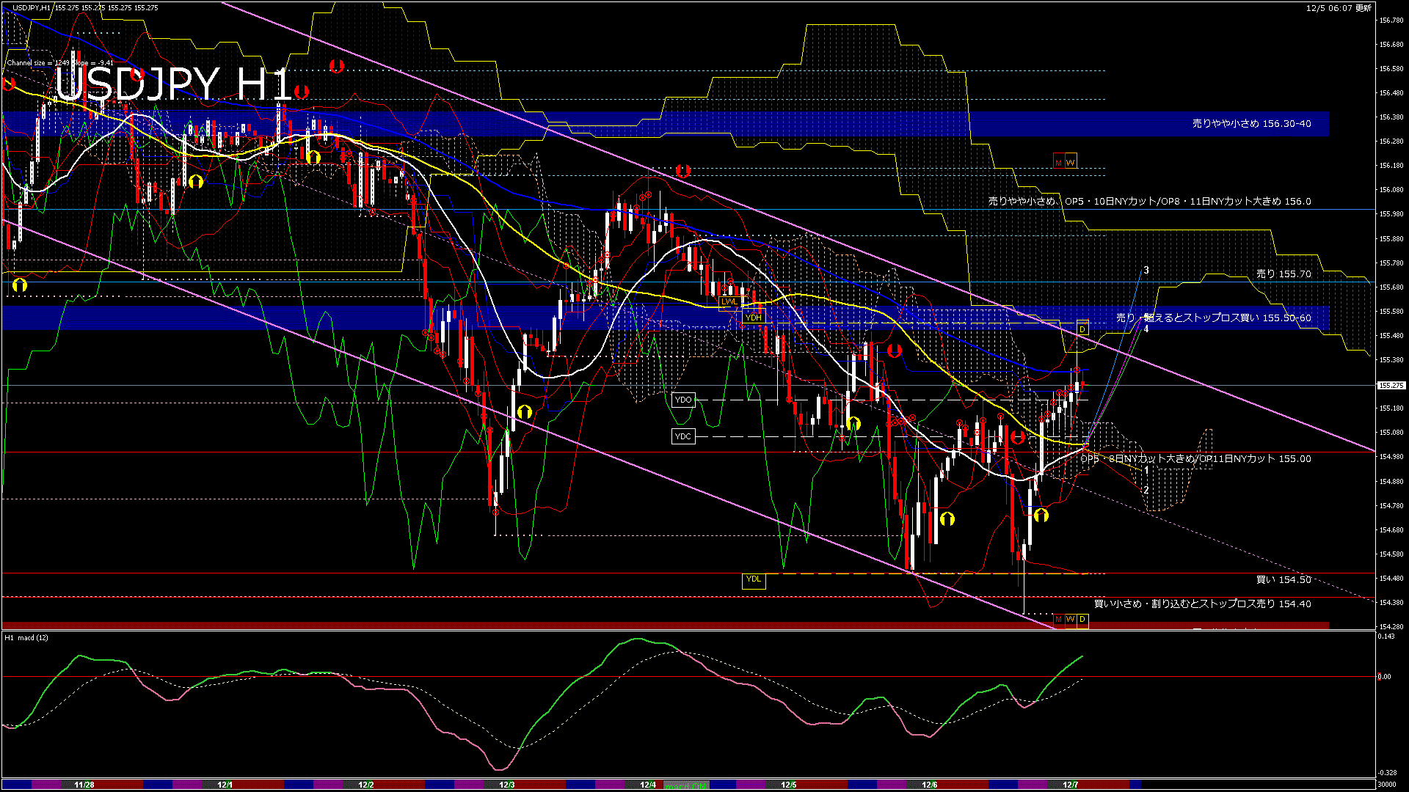This screenshot has height=792, width=1409.
Task: Click the YDO price level label
Action: (682, 400)
